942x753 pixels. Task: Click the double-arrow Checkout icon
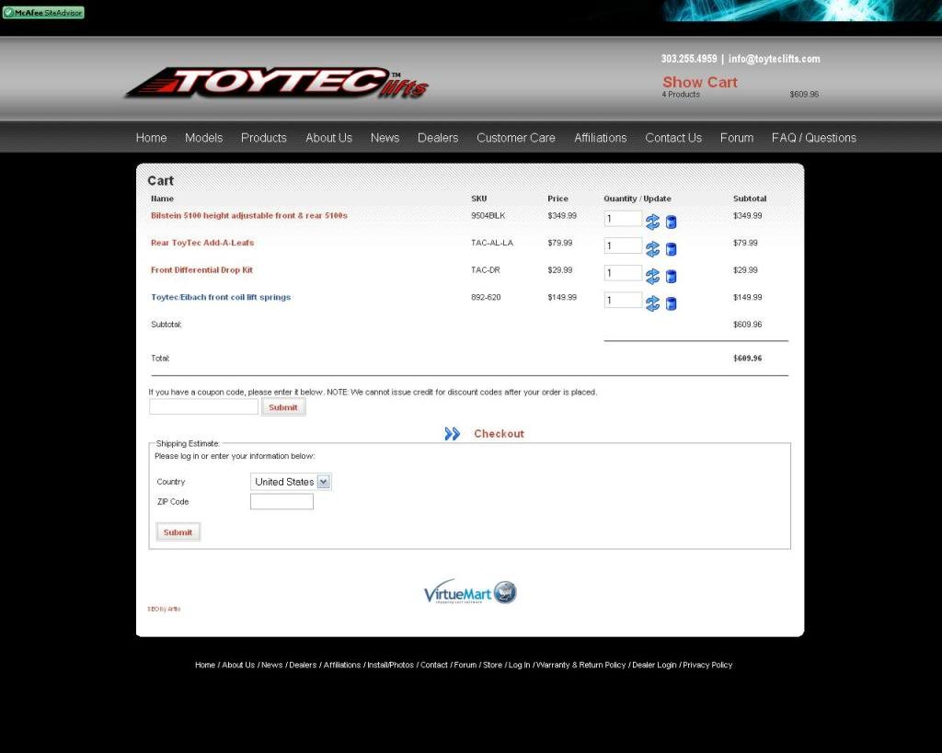pos(453,434)
